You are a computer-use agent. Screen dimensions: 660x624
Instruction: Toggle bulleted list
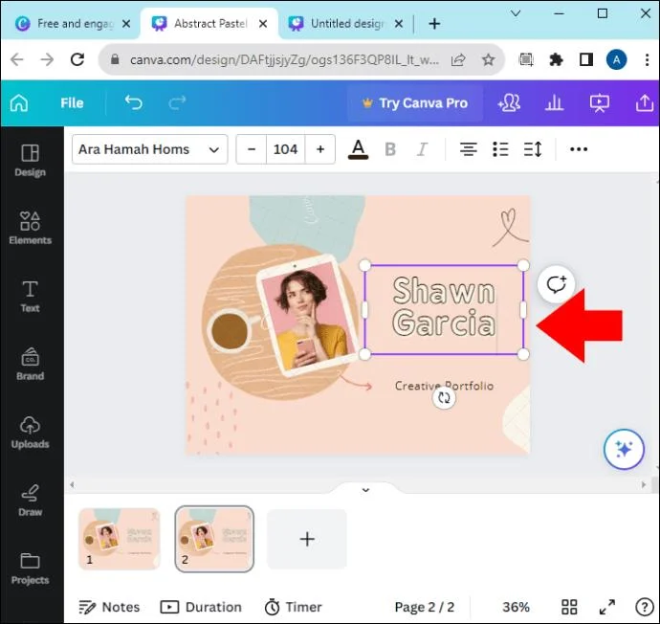point(500,149)
